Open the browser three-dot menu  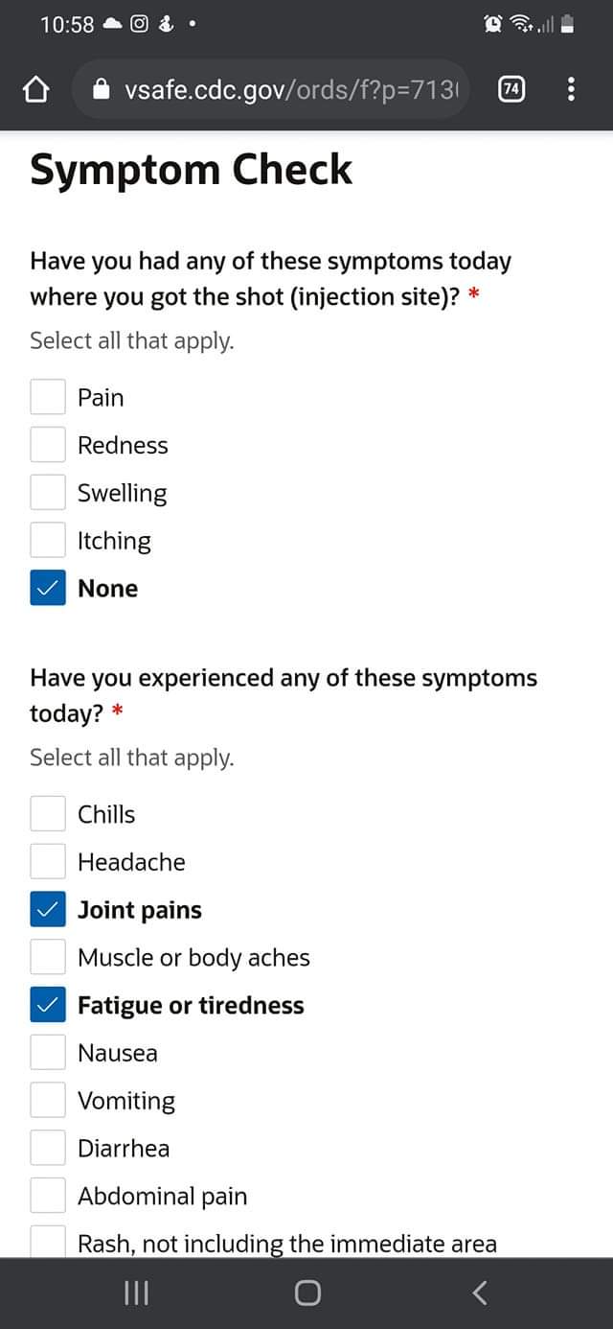coord(571,90)
